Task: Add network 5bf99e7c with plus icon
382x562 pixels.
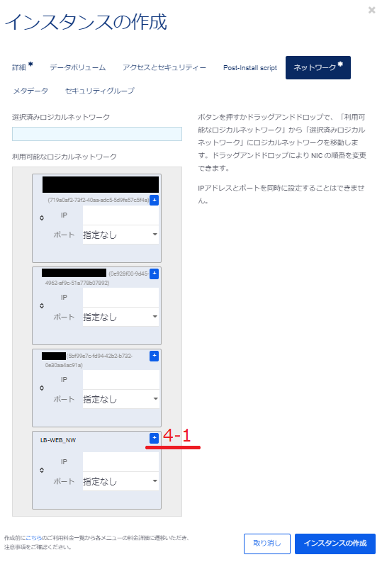Action: (x=154, y=356)
